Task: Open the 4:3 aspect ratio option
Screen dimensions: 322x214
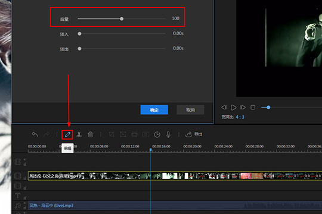Action: click(x=240, y=117)
